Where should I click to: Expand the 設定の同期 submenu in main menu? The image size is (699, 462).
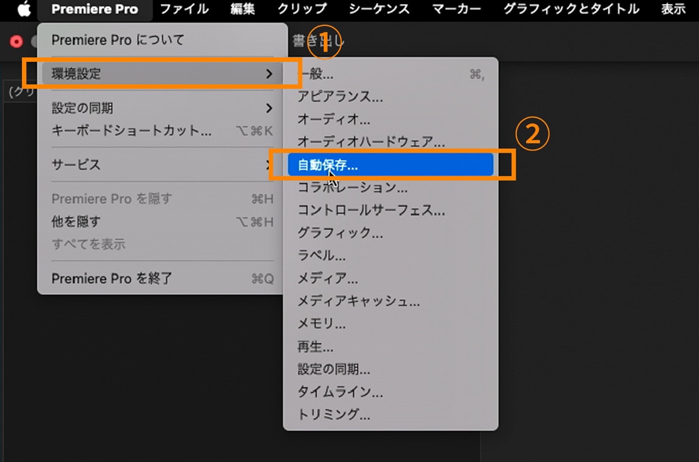pos(162,108)
